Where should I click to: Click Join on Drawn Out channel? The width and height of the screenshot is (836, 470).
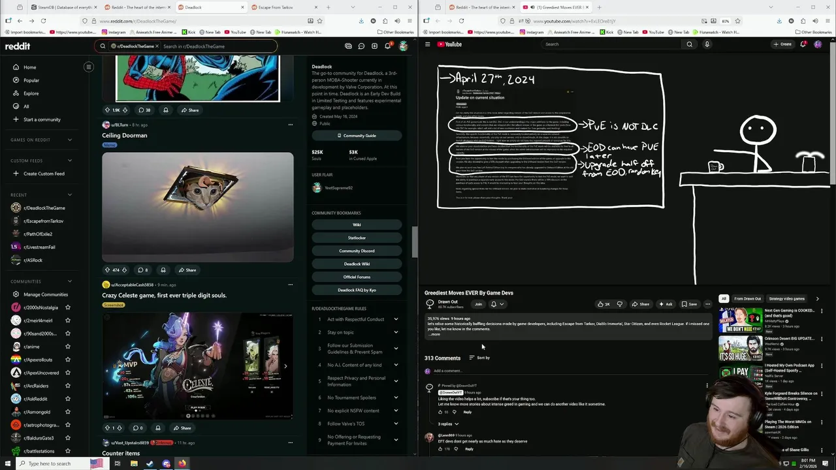[478, 304]
